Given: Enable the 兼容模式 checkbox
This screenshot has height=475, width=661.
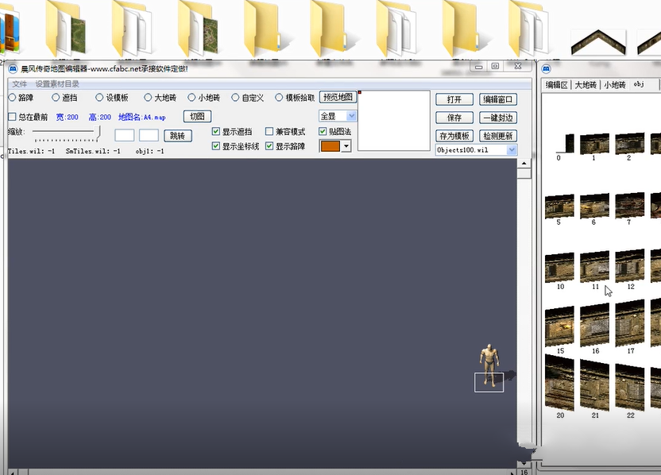Looking at the screenshot, I should [269, 132].
